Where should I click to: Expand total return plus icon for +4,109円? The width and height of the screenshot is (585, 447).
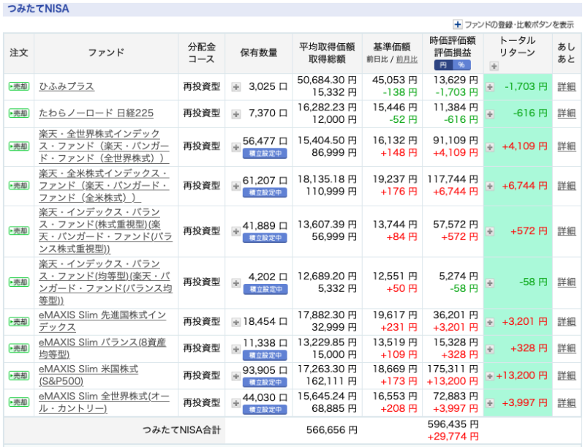490,147
